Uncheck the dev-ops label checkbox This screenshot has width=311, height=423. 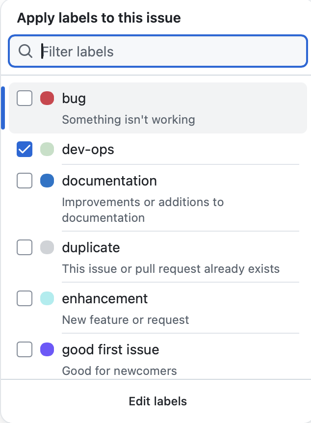(x=25, y=149)
